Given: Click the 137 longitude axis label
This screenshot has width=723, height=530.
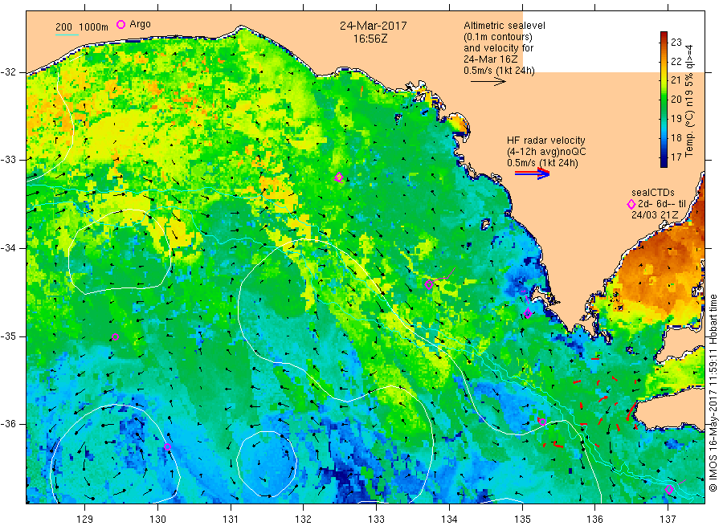Looking at the screenshot, I should pyautogui.click(x=668, y=520).
